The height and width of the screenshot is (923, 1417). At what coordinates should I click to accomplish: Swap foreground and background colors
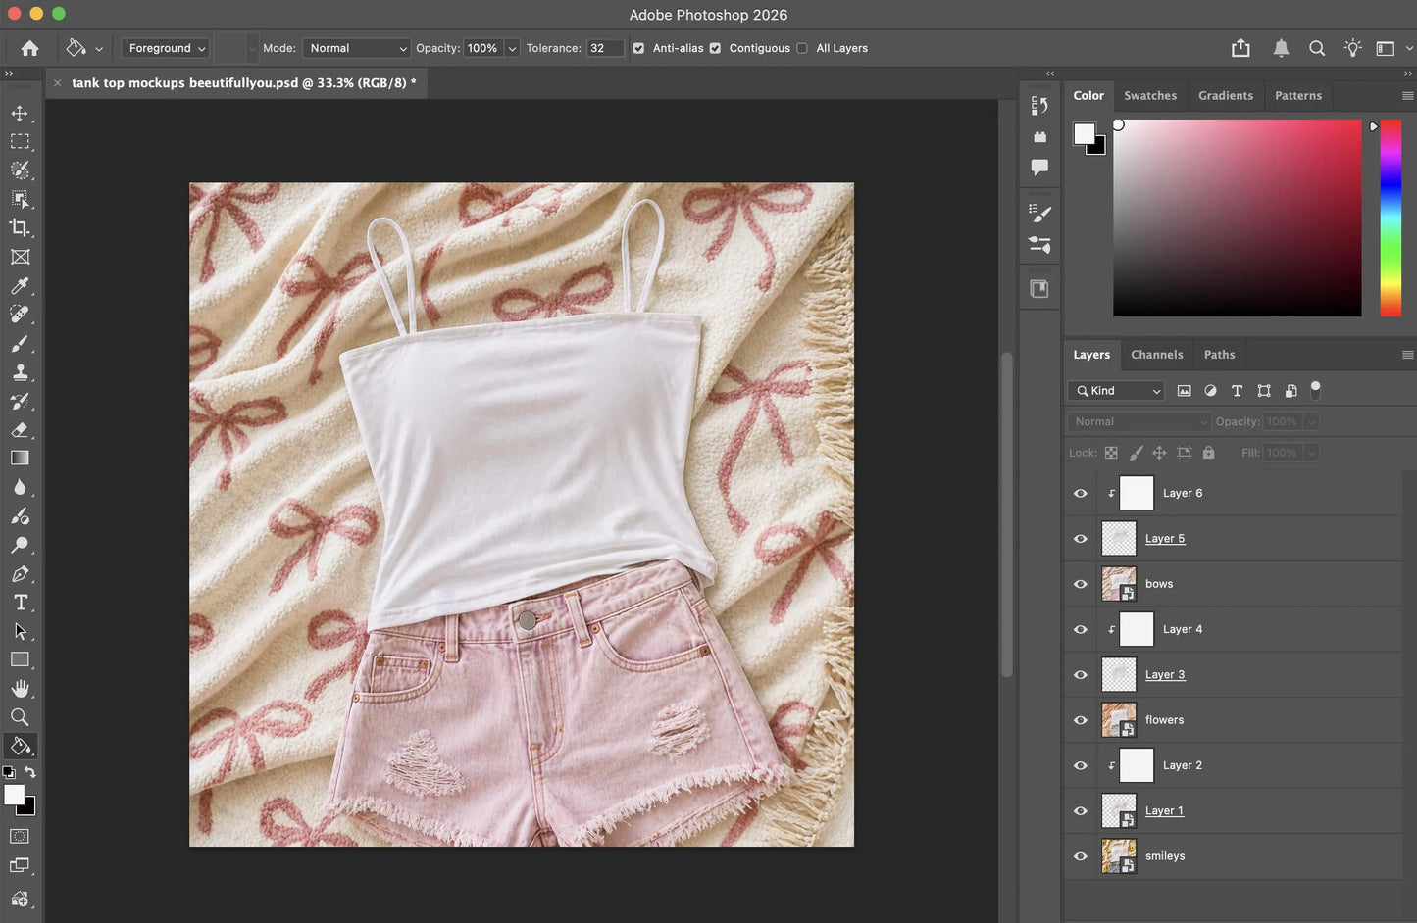[30, 773]
